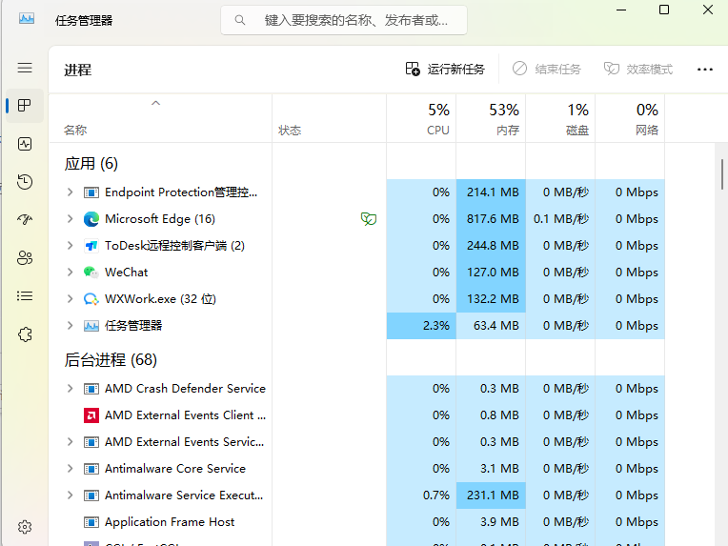Maximize the Task Manager window
This screenshot has width=728, height=546.
tap(664, 10)
